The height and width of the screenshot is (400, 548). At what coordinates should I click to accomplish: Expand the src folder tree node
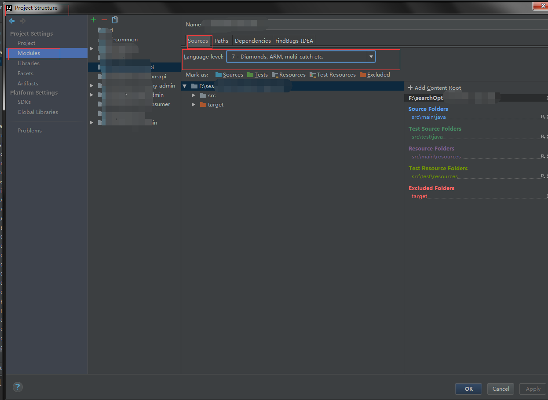(x=194, y=95)
